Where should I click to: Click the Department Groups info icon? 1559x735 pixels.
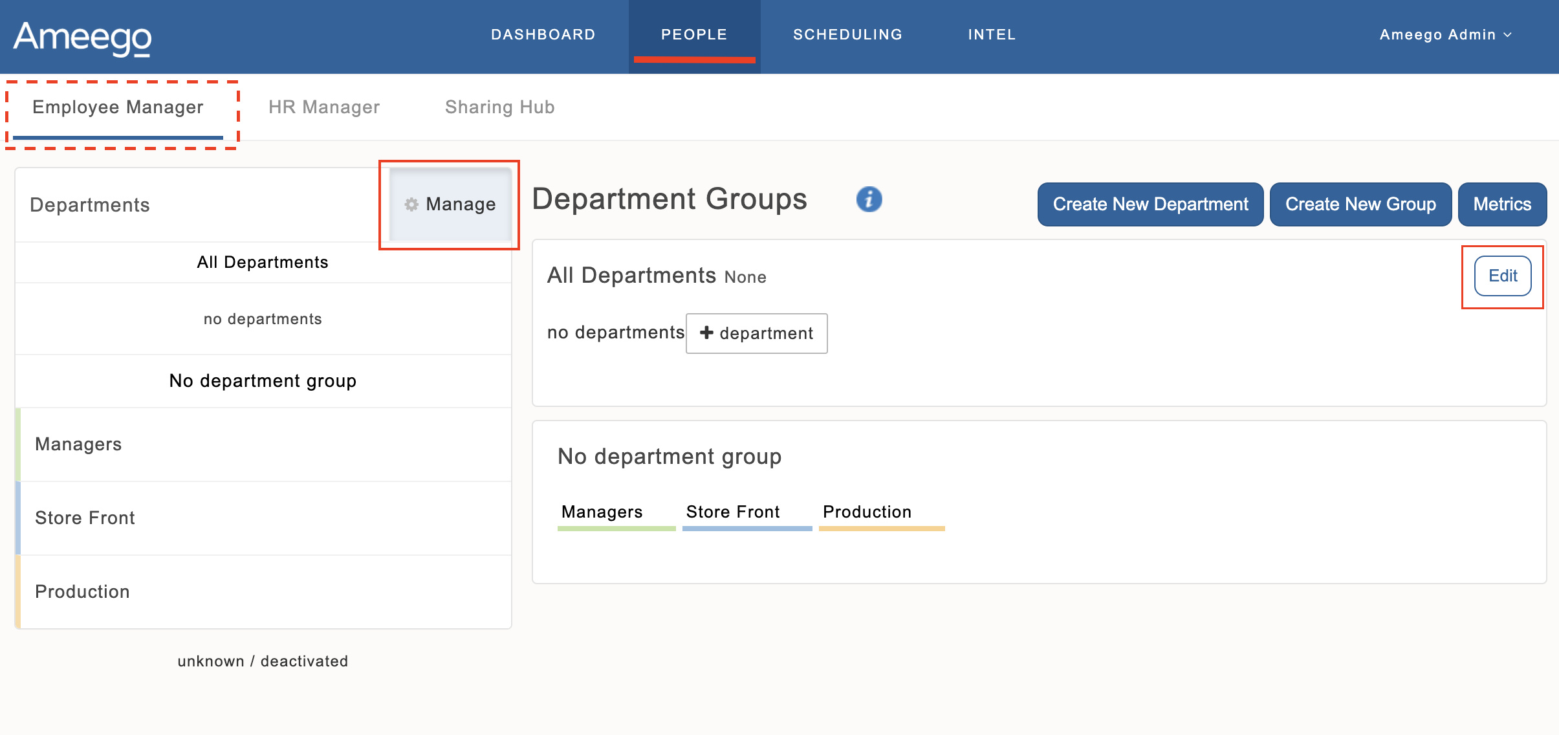867,199
